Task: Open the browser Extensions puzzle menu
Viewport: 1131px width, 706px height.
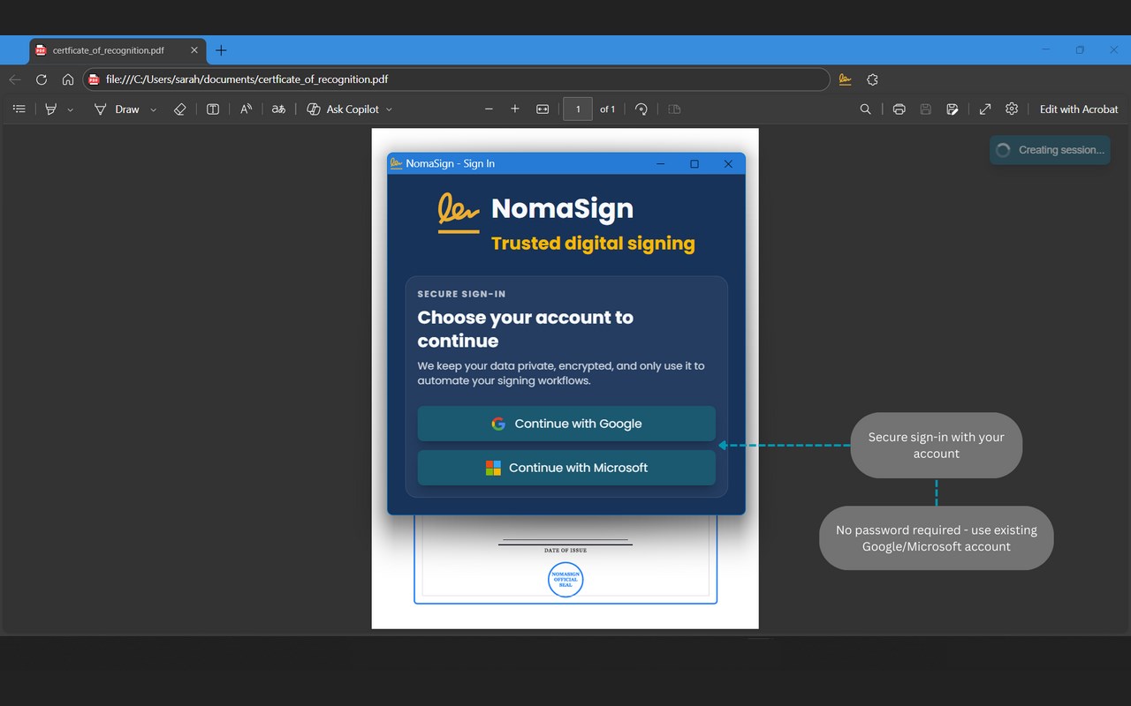Action: (x=872, y=79)
